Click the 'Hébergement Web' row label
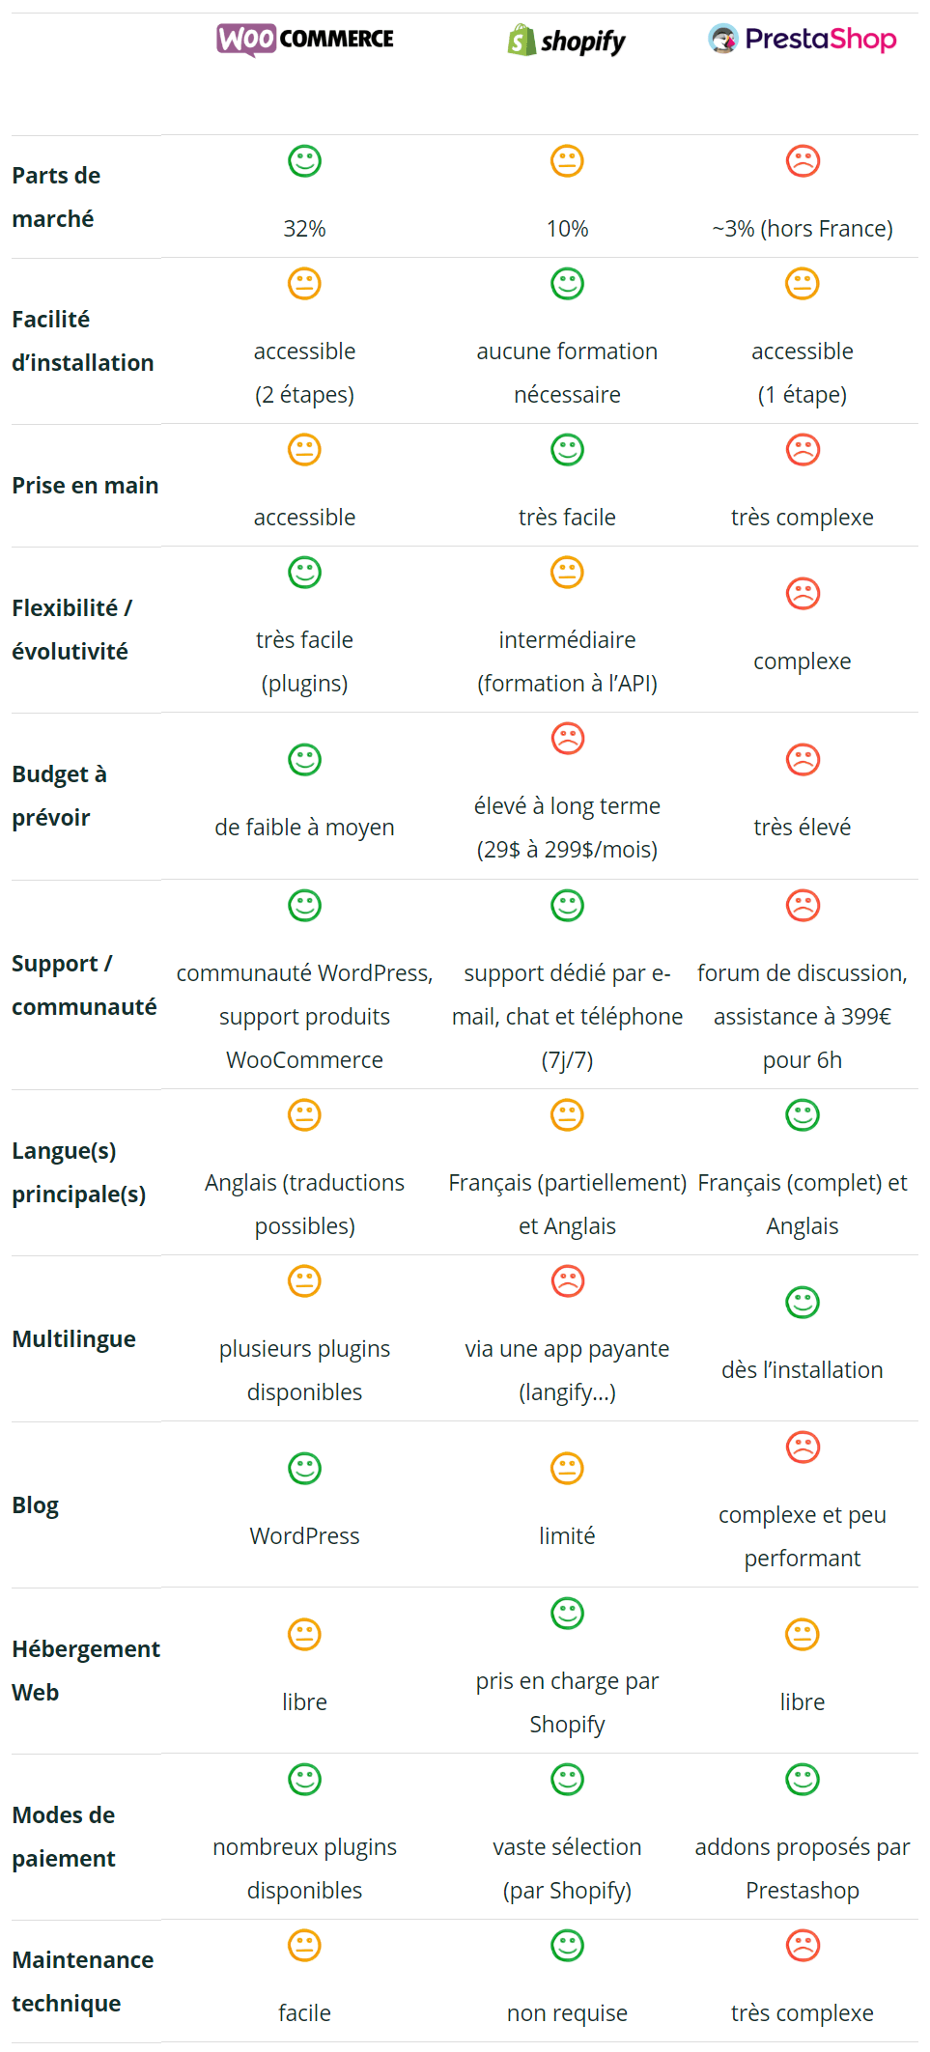The image size is (930, 2052). pyautogui.click(x=85, y=1671)
